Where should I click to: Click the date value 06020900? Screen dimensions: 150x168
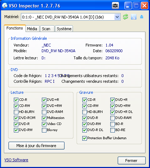coord(114,51)
